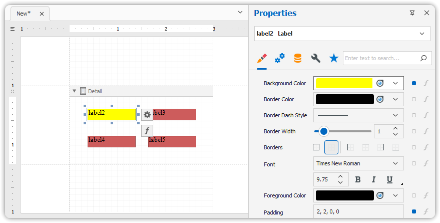Show Favorite properties via star icon
This screenshot has height=223, width=440.
coord(333,58)
